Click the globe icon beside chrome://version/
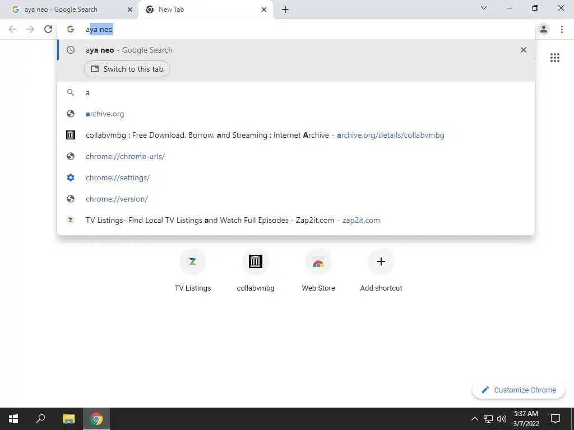The width and height of the screenshot is (574, 430). tap(71, 199)
